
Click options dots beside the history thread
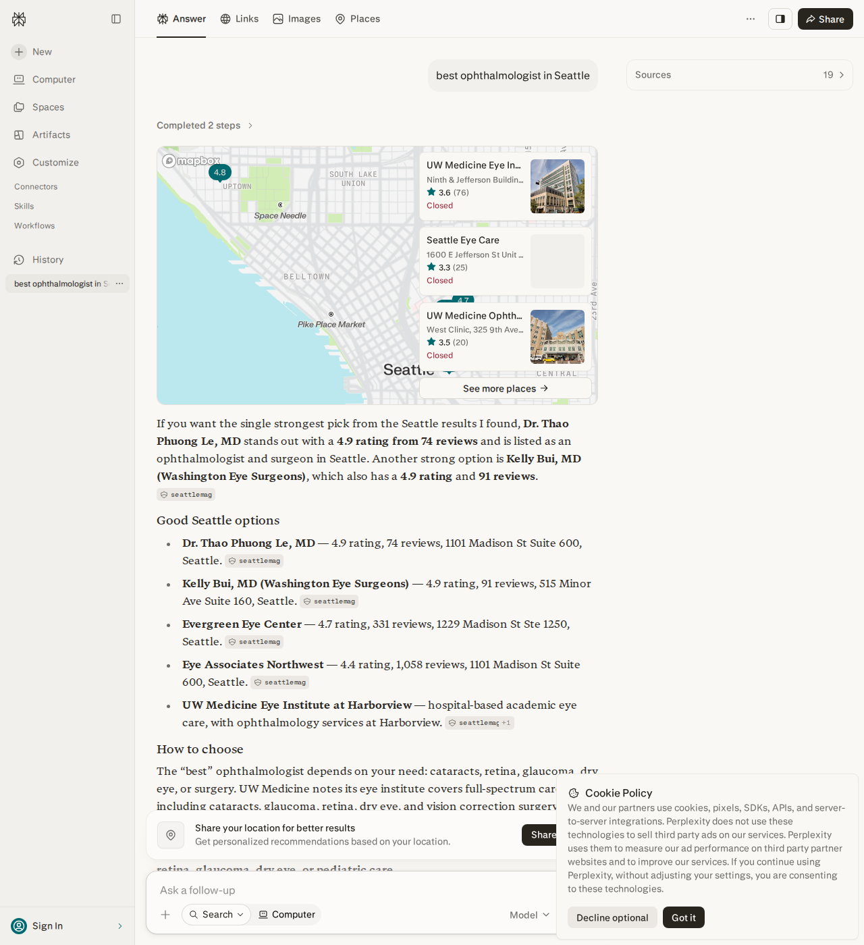(119, 283)
